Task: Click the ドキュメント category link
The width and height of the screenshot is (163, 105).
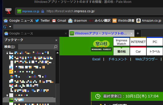Action: pyautogui.click(x=118, y=59)
